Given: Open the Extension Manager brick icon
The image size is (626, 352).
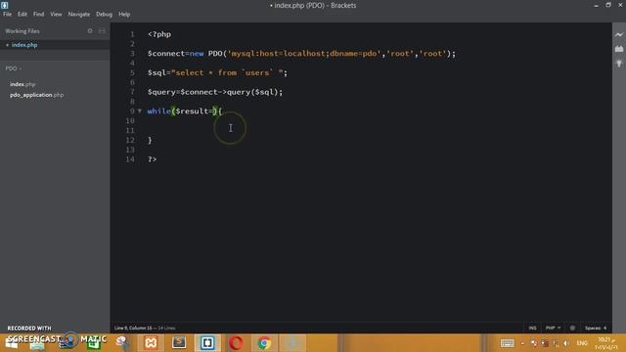Looking at the screenshot, I should coord(619,49).
